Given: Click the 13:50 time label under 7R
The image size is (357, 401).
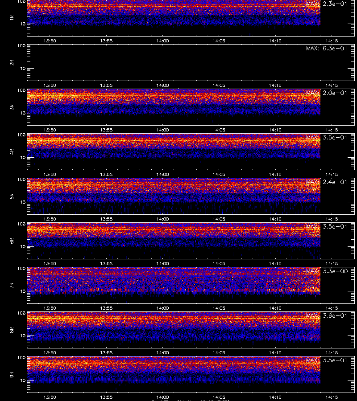Looking at the screenshot, I should [x=50, y=308].
